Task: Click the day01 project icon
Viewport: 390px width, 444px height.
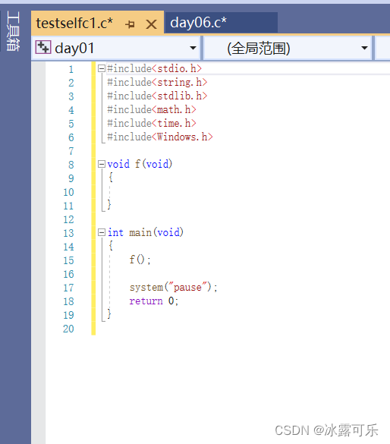Action: 43,47
